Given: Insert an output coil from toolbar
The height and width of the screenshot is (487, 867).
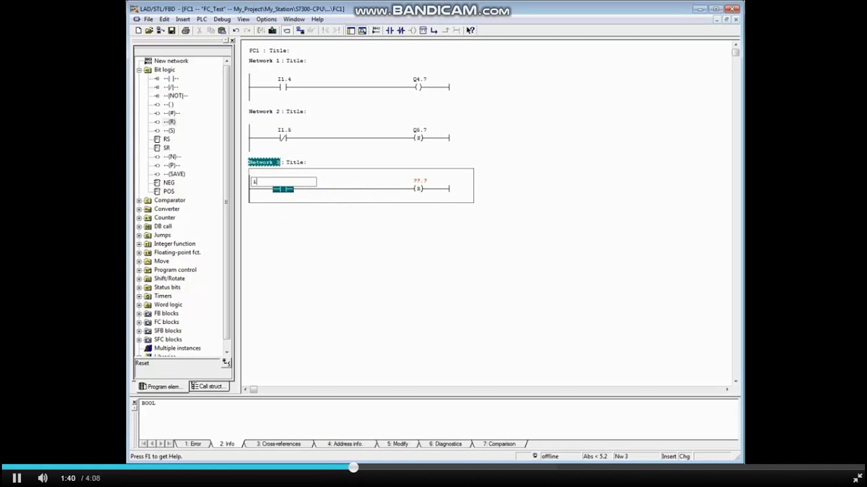Looking at the screenshot, I should coord(412,30).
